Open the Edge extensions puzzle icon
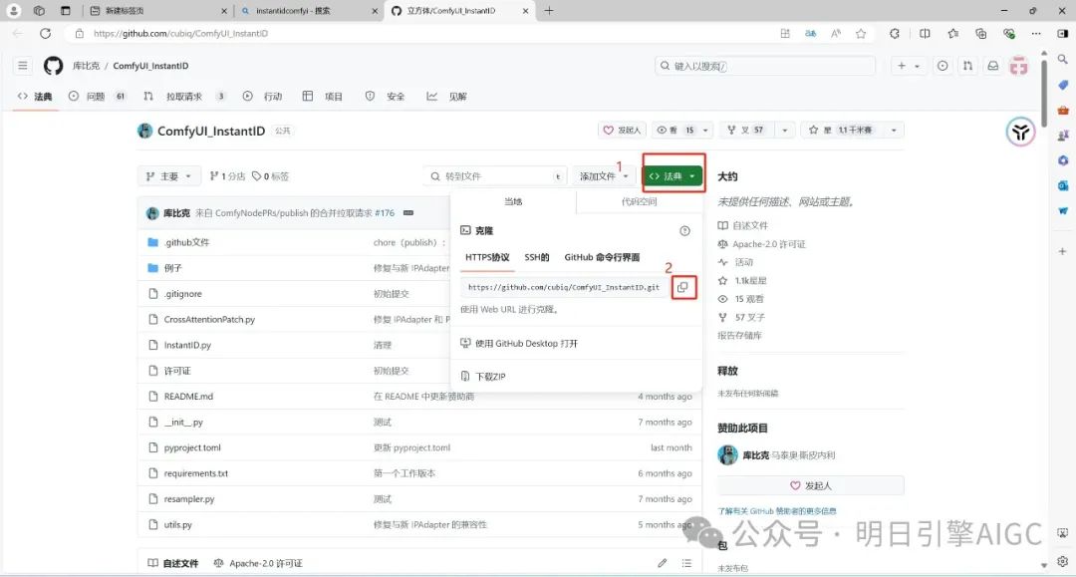1076x577 pixels. [x=894, y=33]
